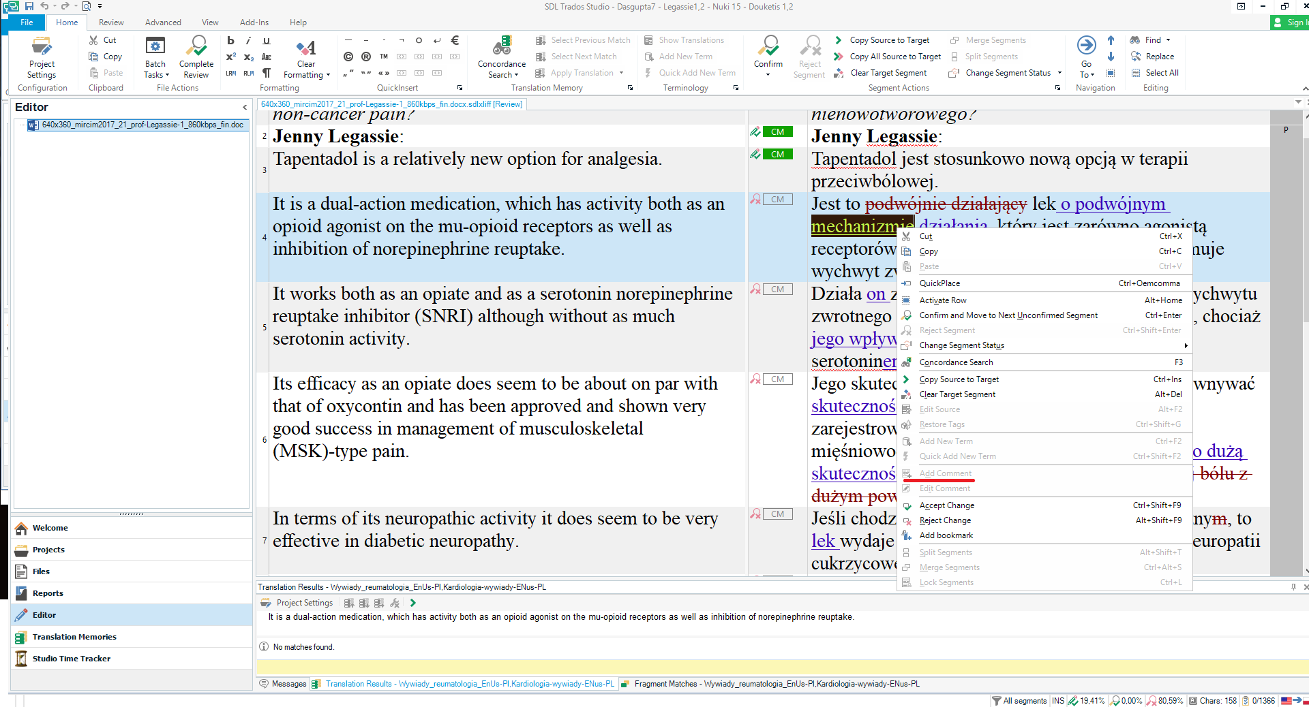Open the Find dropdown arrow
This screenshot has width=1309, height=707.
[1168, 40]
